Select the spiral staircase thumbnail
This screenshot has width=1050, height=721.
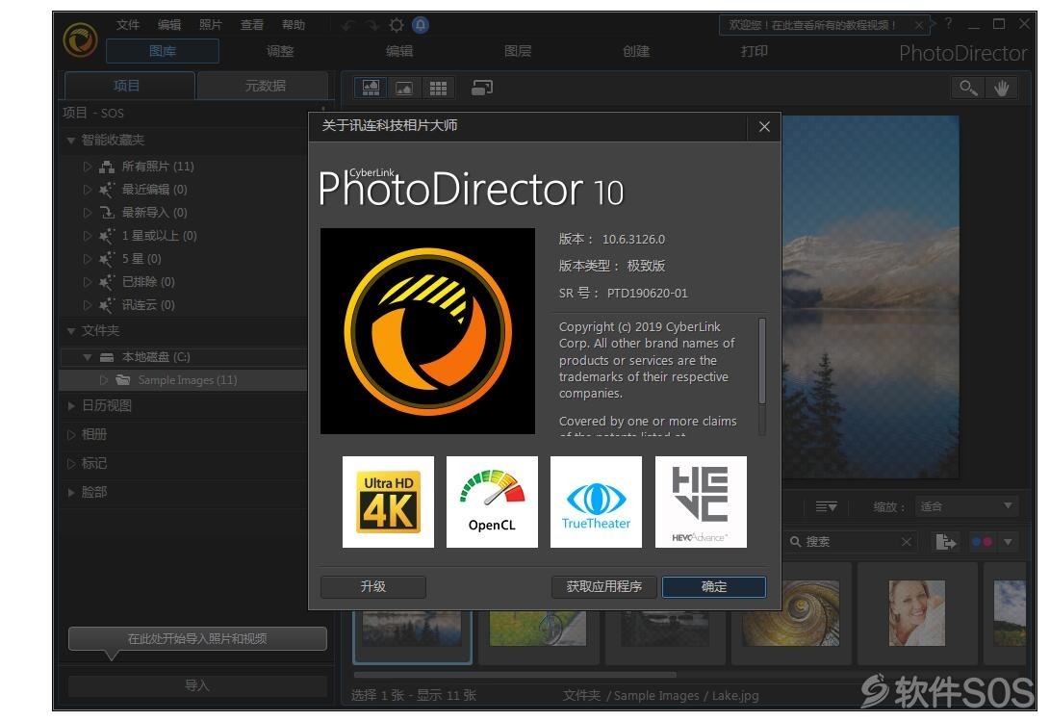[x=791, y=613]
